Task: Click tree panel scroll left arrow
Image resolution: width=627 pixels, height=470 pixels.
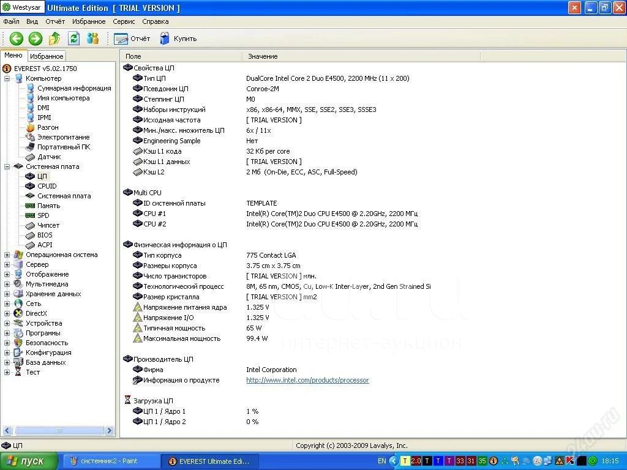Action: (7, 430)
